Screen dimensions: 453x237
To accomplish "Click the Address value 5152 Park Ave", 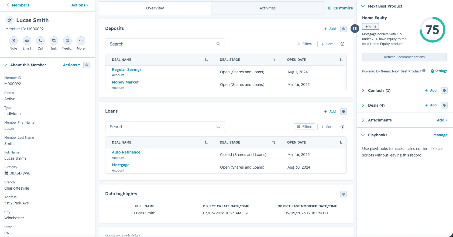I will point(16,203).
